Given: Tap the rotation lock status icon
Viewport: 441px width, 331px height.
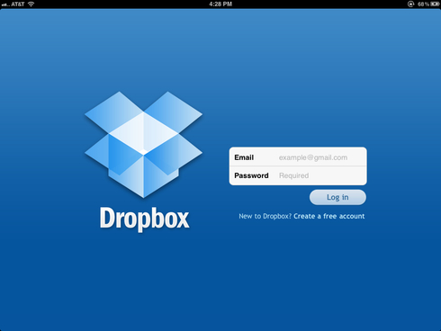Looking at the screenshot, I should [x=410, y=4].
